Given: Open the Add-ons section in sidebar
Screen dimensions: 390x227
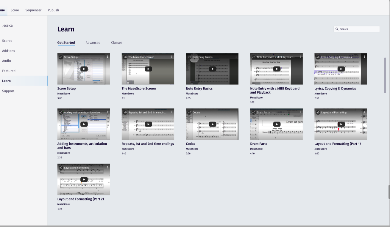Looking at the screenshot, I should pos(8,51).
